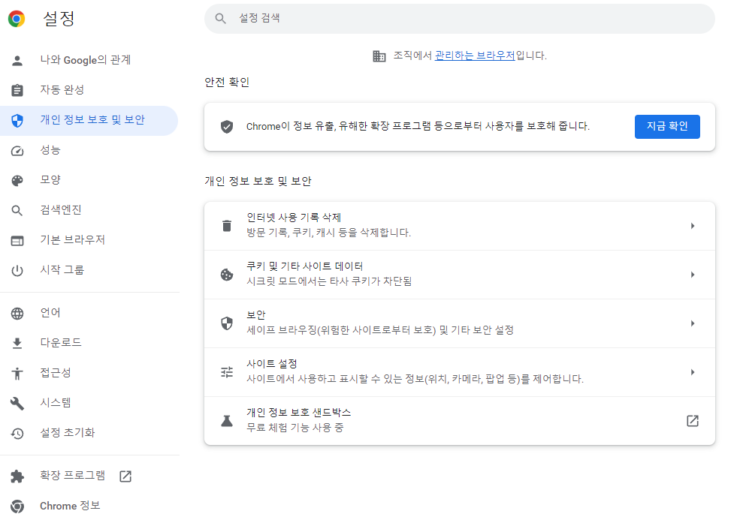Viewport: 740px width, 523px height.
Task: Click the speedometer icon for 성능
Action: (17, 151)
